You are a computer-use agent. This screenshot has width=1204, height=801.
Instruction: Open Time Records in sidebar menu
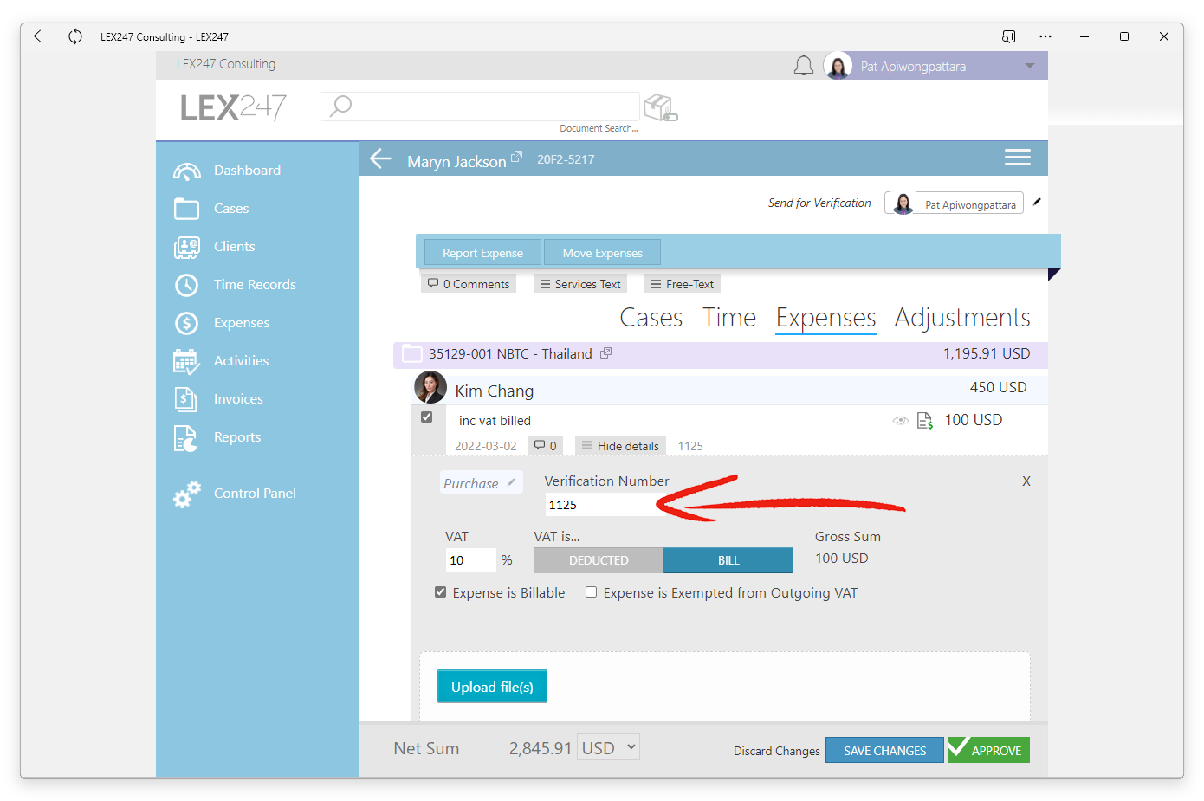pos(255,285)
